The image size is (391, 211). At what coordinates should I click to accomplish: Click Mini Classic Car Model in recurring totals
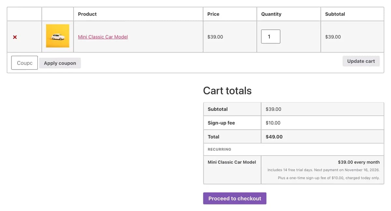(x=232, y=162)
